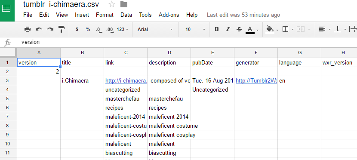Open the Edit menu
Viewport: 357px width, 160px height.
click(44, 15)
